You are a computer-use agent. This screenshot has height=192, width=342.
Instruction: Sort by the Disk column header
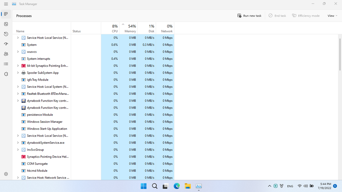147,28
